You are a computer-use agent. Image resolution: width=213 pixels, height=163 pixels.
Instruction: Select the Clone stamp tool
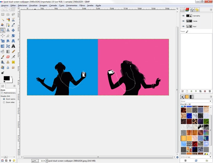coord(8,62)
